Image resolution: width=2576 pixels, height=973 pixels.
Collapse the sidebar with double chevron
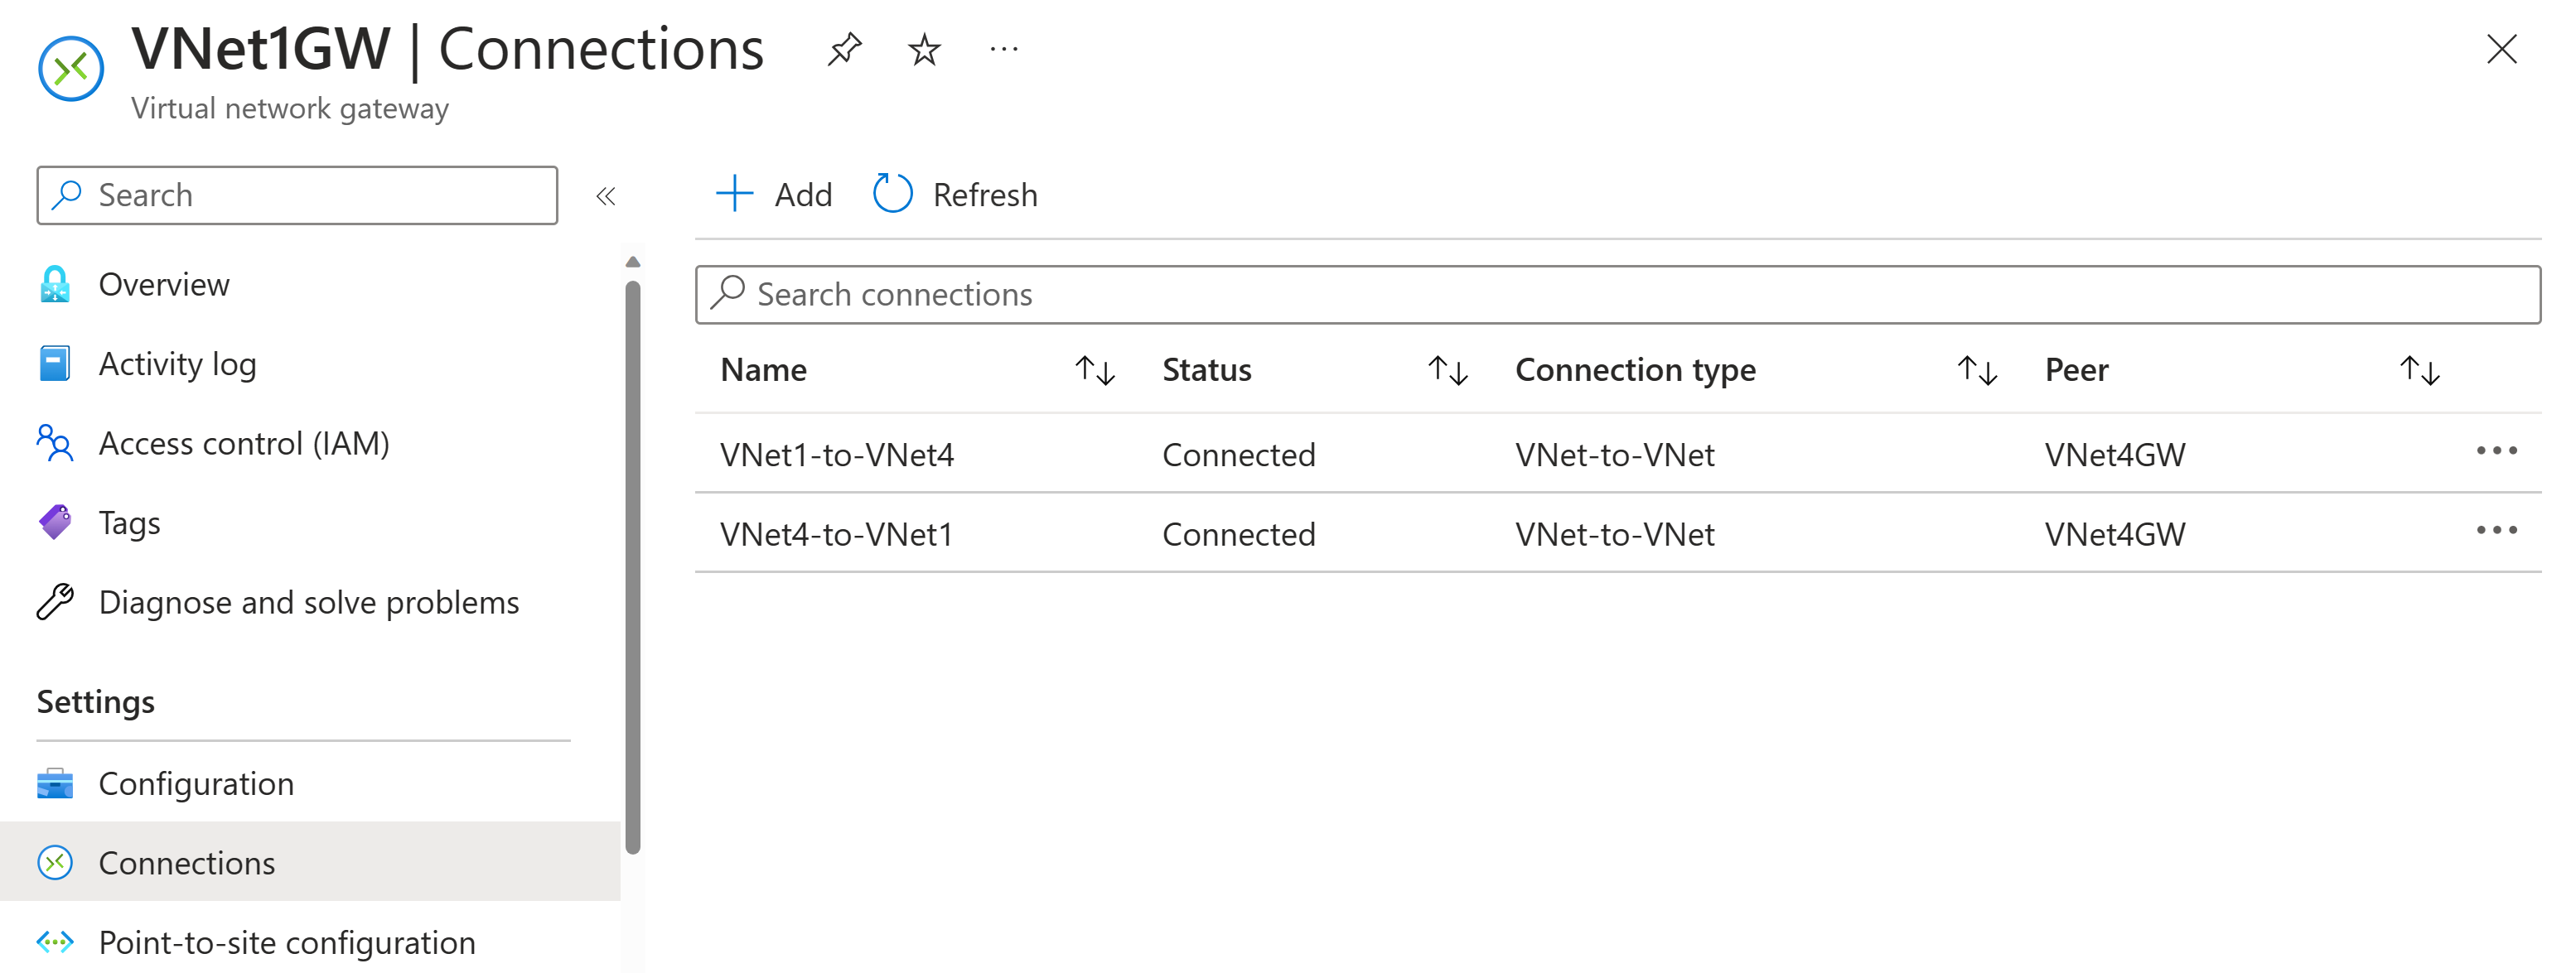coord(605,195)
